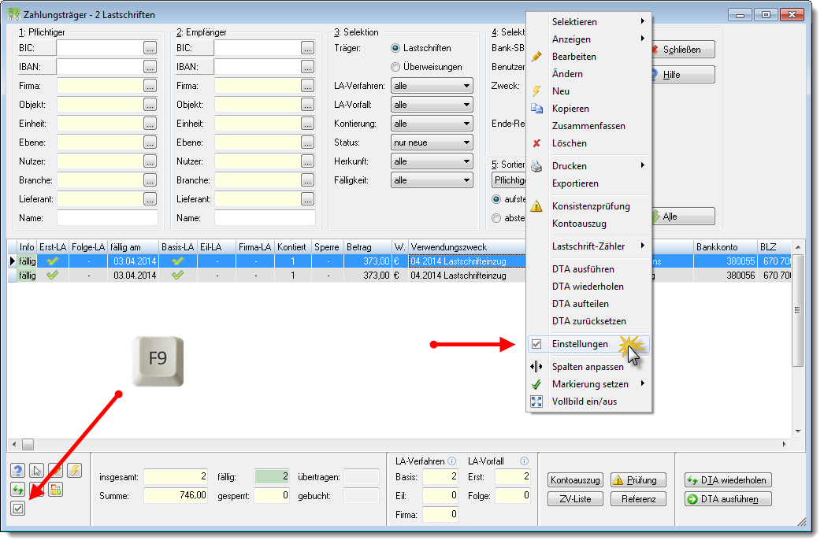Click the table's vertical scrollbar thumb
The image size is (824, 544).
coord(797,310)
